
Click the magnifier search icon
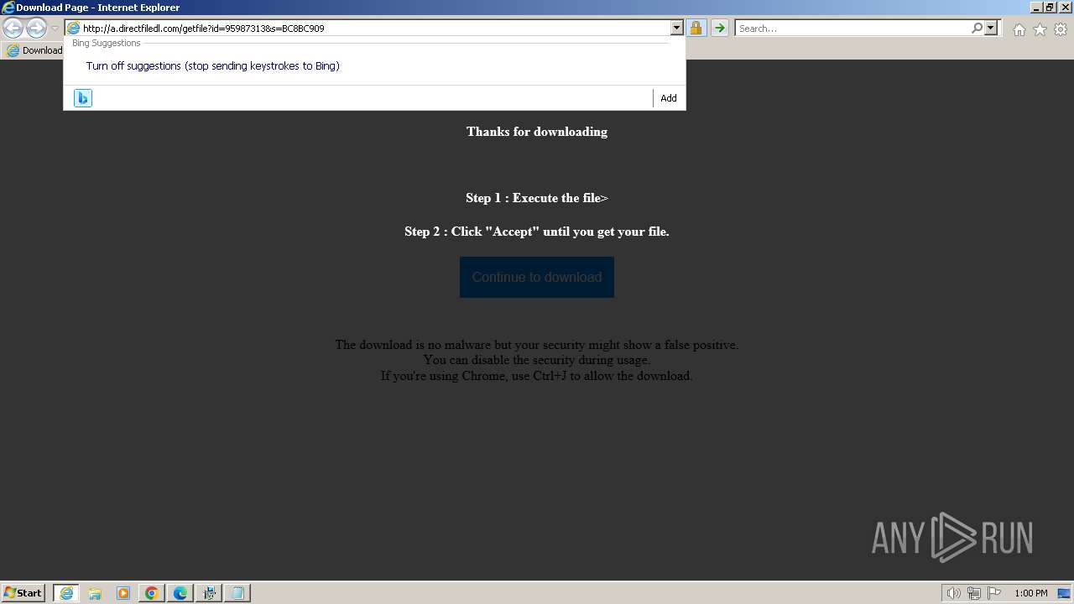coord(977,28)
